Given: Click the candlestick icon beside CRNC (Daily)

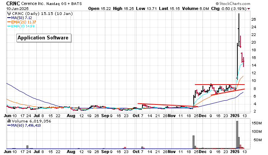Looking at the screenshot, I should coord(9,14).
